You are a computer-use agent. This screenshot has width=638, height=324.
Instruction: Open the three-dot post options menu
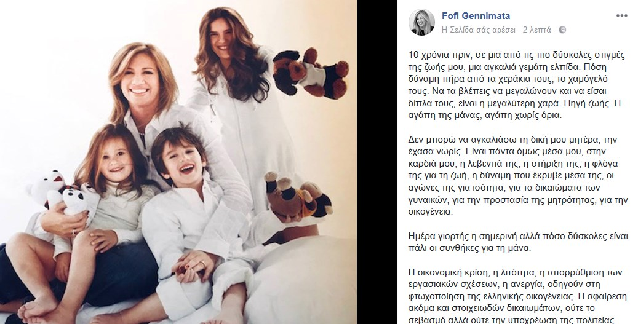[x=621, y=16]
